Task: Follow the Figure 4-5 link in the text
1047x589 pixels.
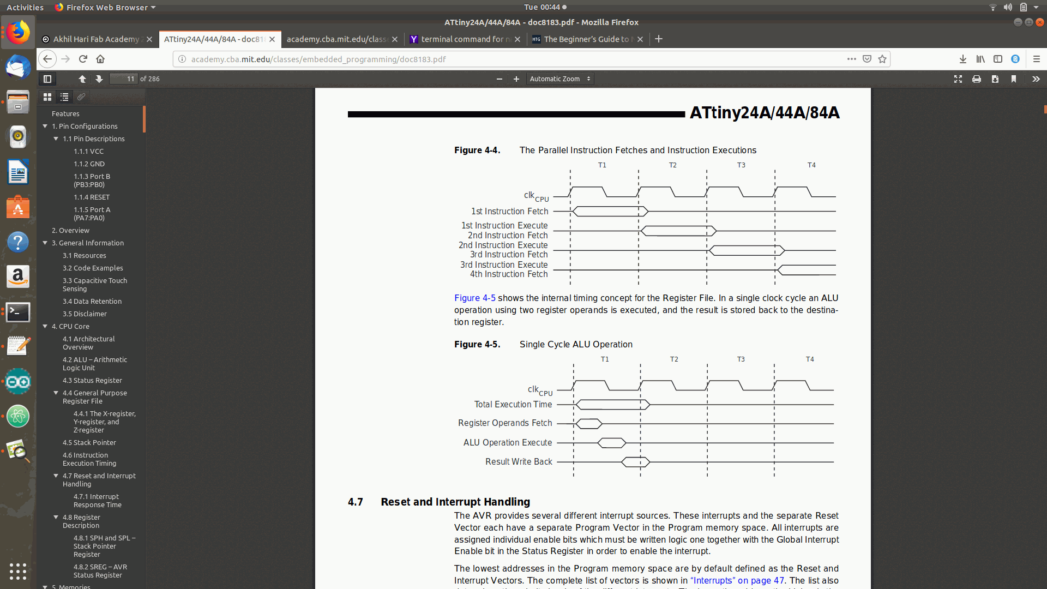Action: coord(474,298)
